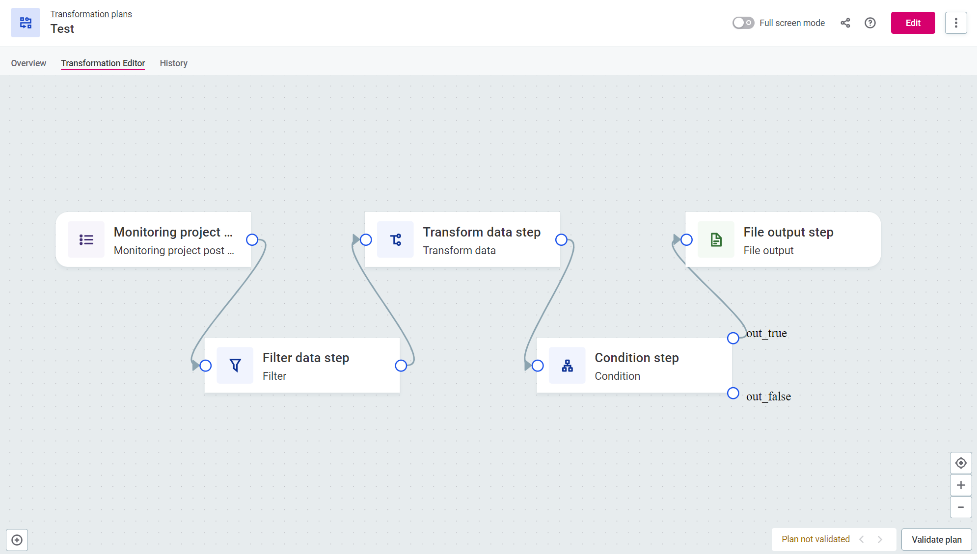Click the Validate plan button
Viewport: 977px width, 554px height.
click(936, 539)
